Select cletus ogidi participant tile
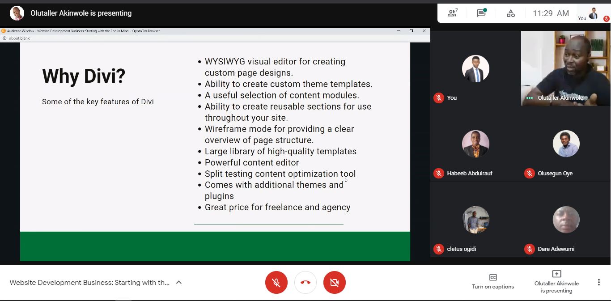 475,220
